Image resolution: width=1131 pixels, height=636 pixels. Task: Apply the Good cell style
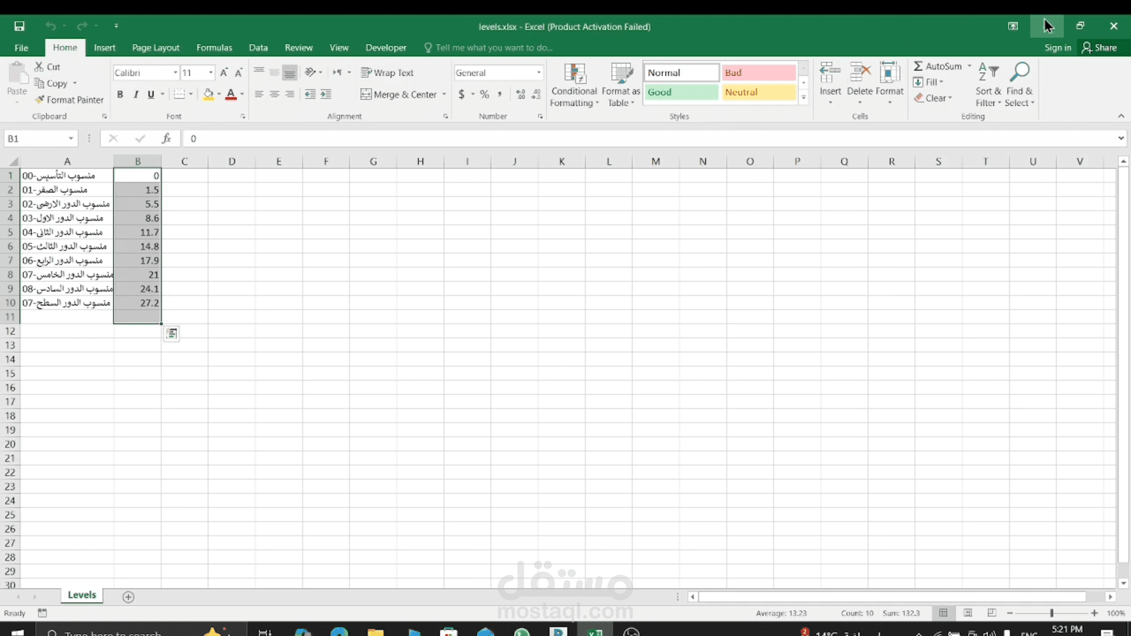[681, 92]
